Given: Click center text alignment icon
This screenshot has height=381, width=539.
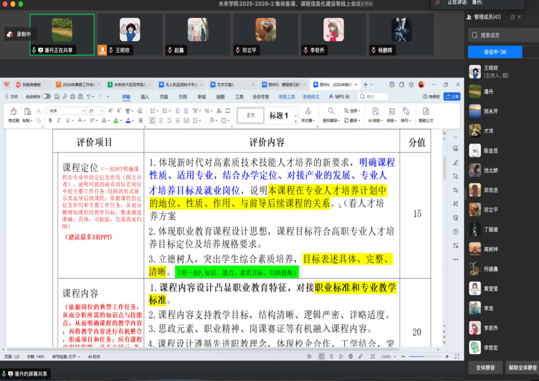Looking at the screenshot, I should pyautogui.click(x=161, y=121).
